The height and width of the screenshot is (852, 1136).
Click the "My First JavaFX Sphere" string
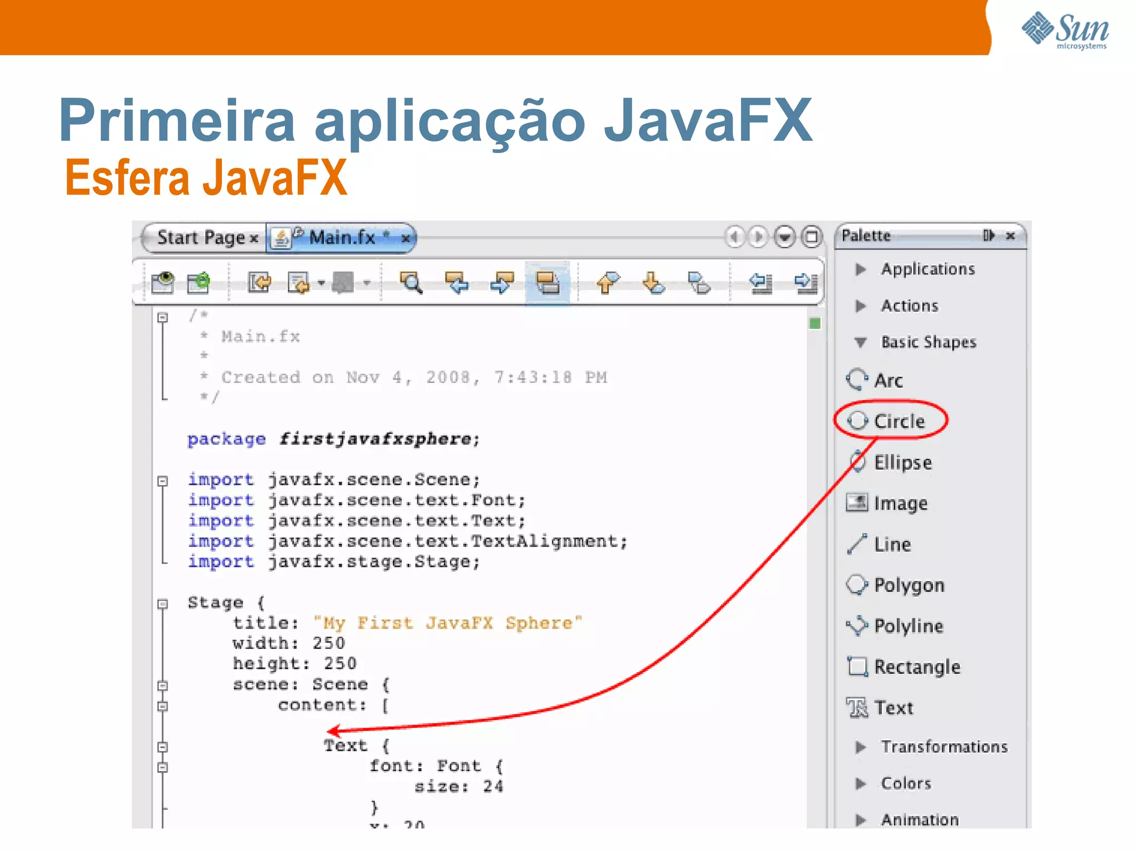click(448, 623)
